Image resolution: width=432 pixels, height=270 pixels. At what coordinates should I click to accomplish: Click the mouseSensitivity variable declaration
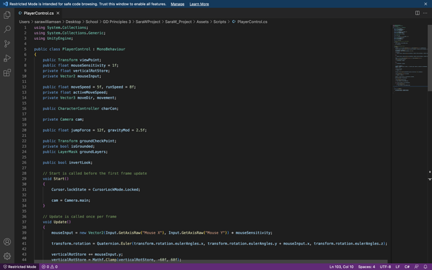tap(88, 65)
